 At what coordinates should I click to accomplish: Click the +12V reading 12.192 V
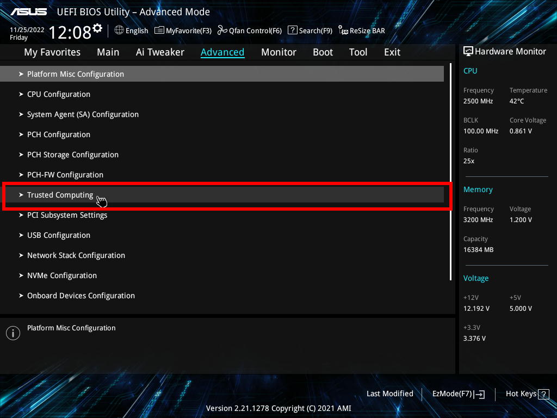point(476,309)
